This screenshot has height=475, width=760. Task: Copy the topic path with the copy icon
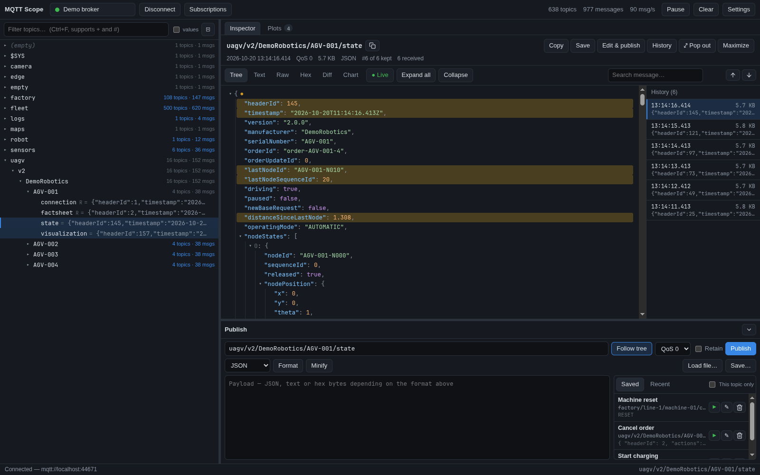coord(372,46)
